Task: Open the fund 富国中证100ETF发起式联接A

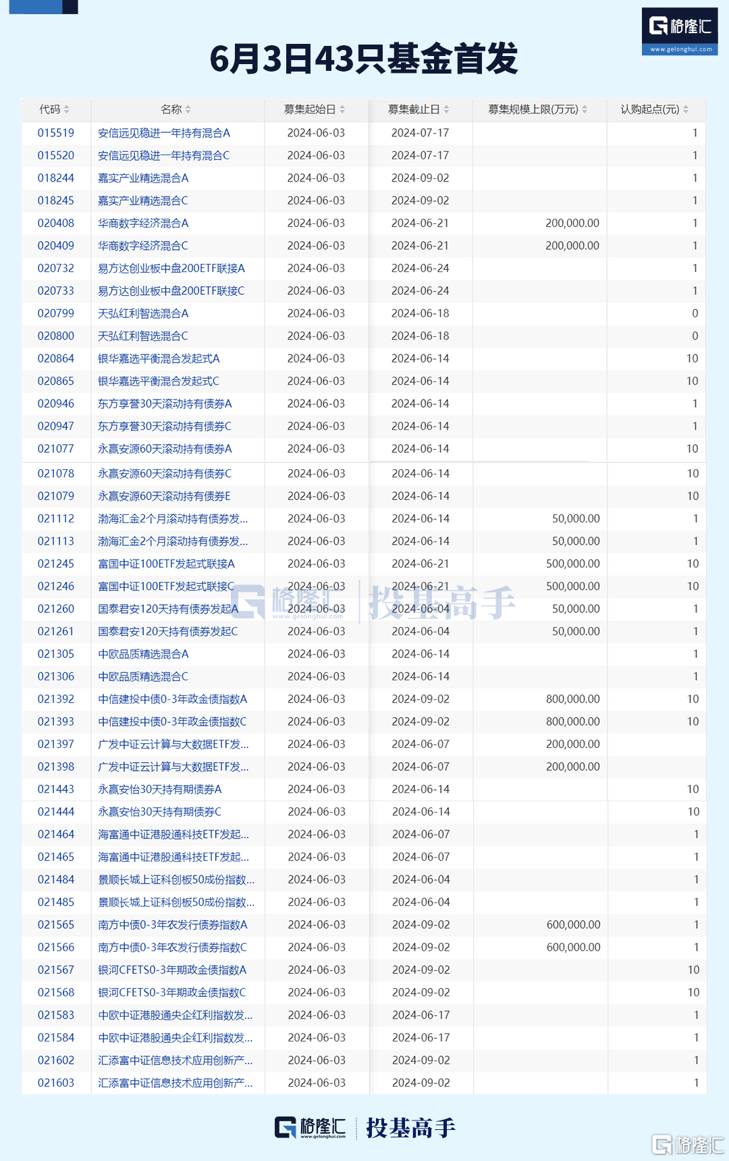Action: coord(167,564)
